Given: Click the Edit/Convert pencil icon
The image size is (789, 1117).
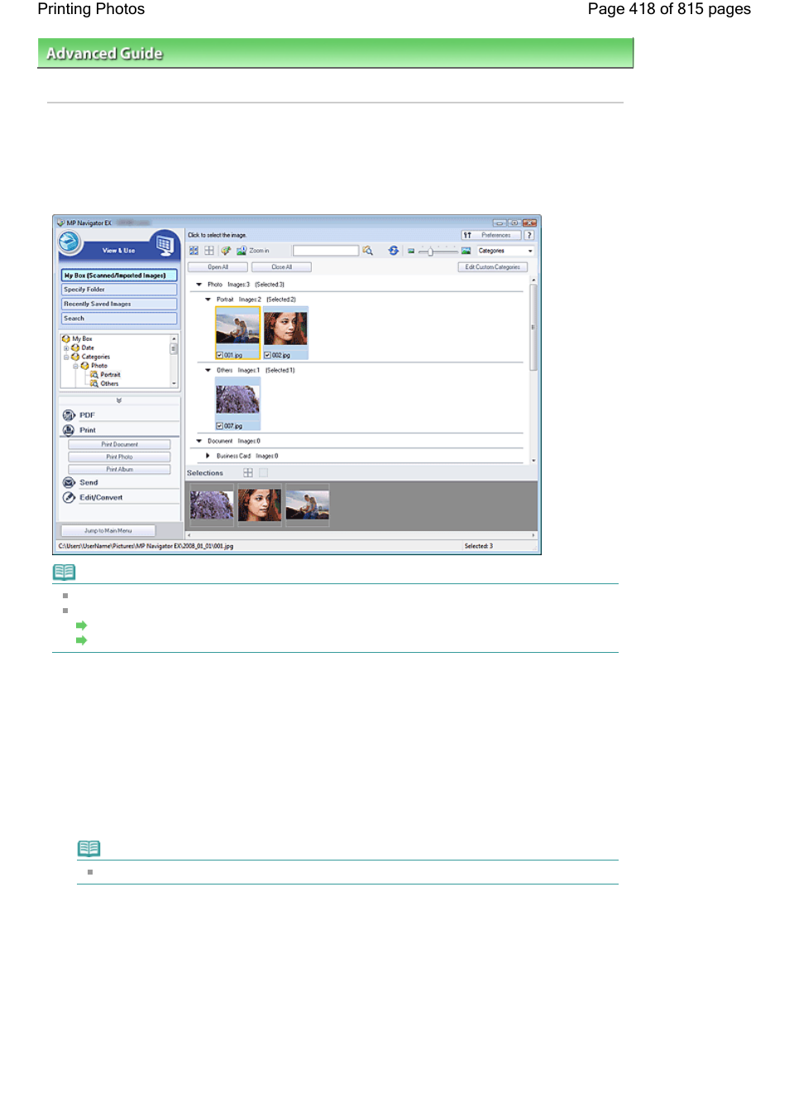Looking at the screenshot, I should 69,497.
